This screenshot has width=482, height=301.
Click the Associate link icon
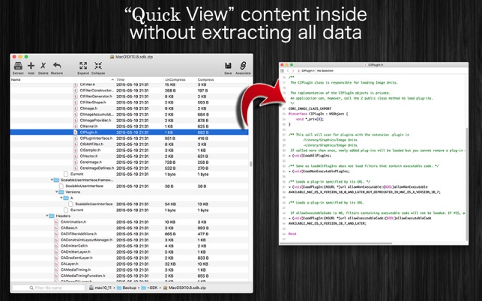click(243, 66)
